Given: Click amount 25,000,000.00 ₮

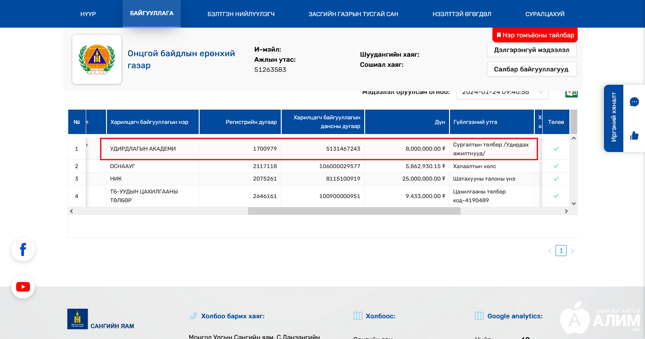Looking at the screenshot, I should (x=424, y=179).
